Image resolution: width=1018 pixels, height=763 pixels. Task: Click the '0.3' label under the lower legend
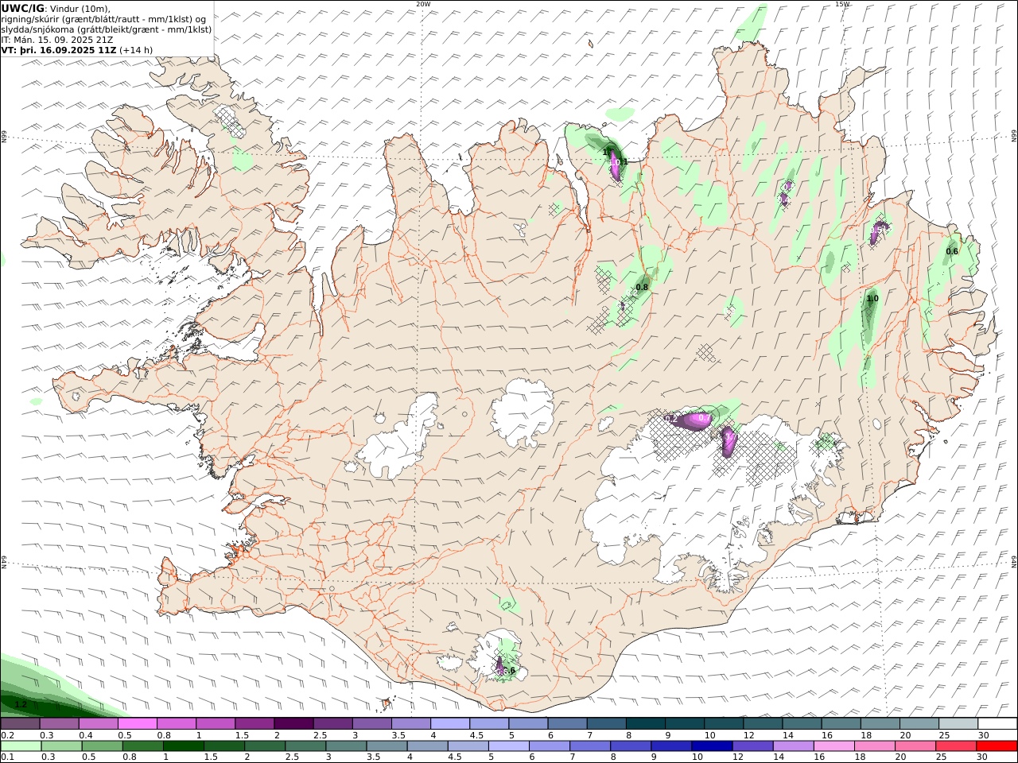pyautogui.click(x=49, y=757)
